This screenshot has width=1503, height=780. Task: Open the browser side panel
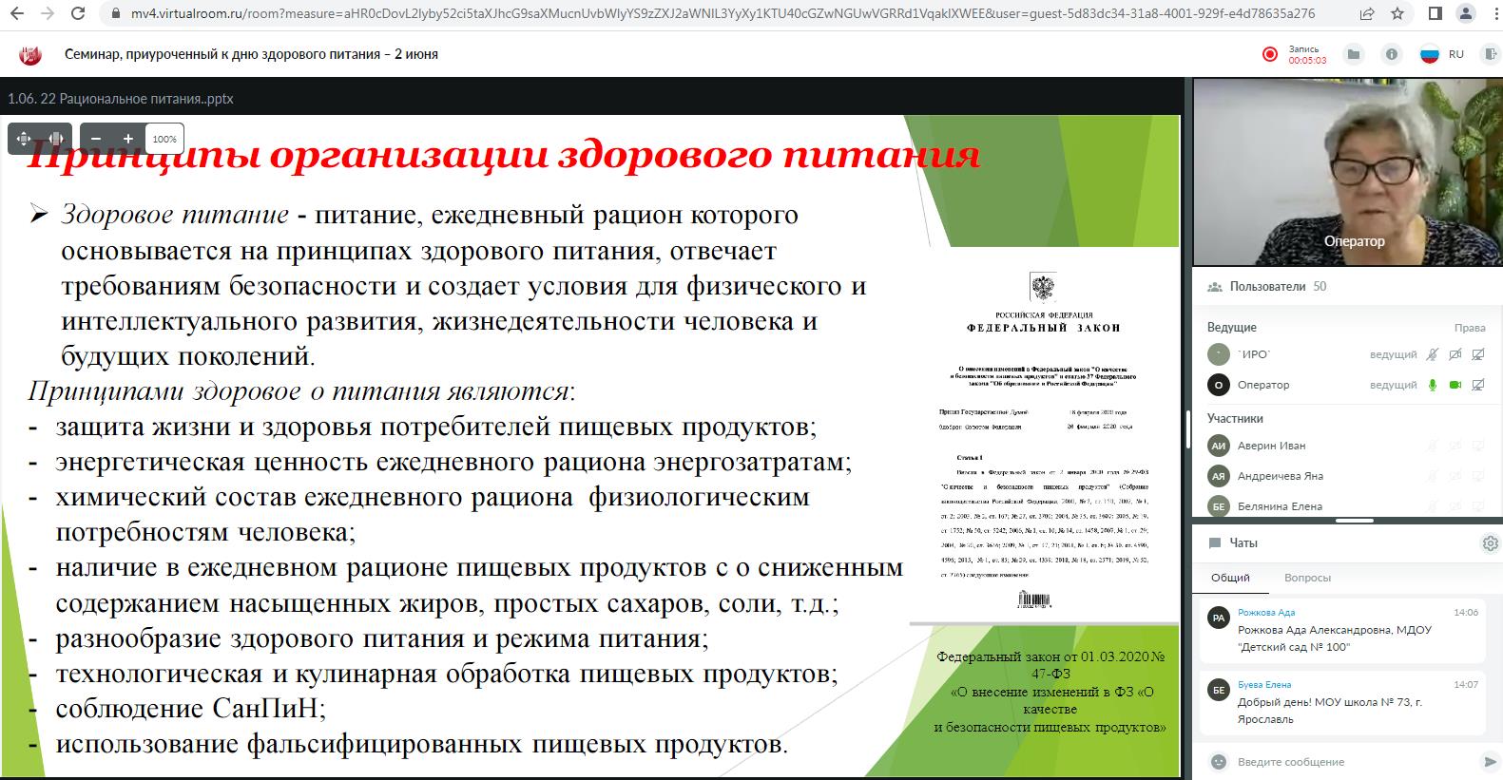point(1435,14)
